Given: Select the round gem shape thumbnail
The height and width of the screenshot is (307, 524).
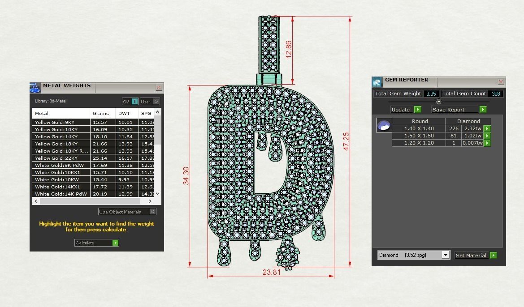Looking at the screenshot, I should pyautogui.click(x=384, y=125).
